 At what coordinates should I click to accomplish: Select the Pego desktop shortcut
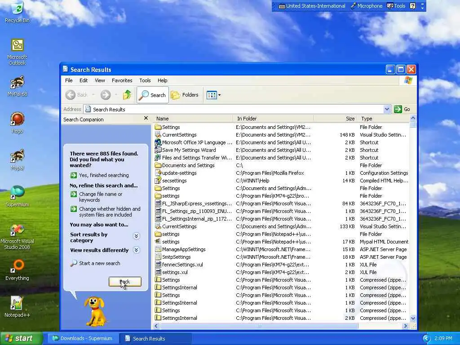coord(18,123)
